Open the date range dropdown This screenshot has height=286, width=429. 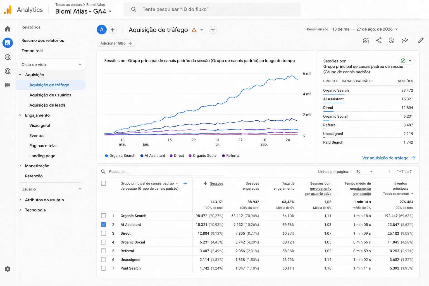click(x=365, y=29)
